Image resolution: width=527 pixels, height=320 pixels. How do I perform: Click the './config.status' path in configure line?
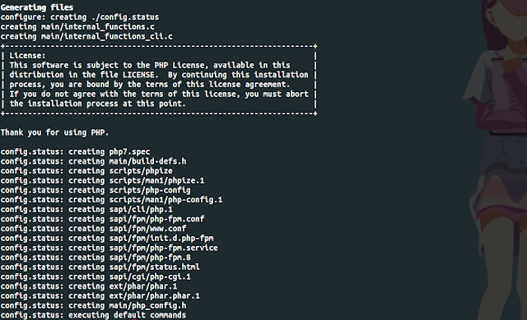point(125,17)
